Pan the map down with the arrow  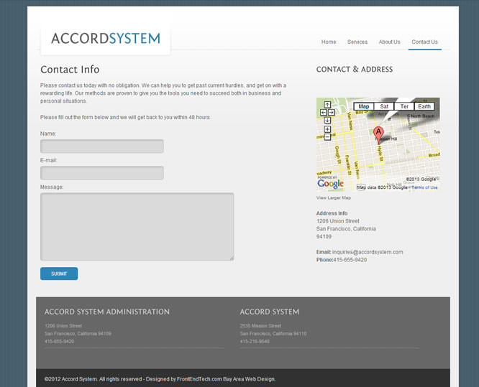(x=327, y=120)
